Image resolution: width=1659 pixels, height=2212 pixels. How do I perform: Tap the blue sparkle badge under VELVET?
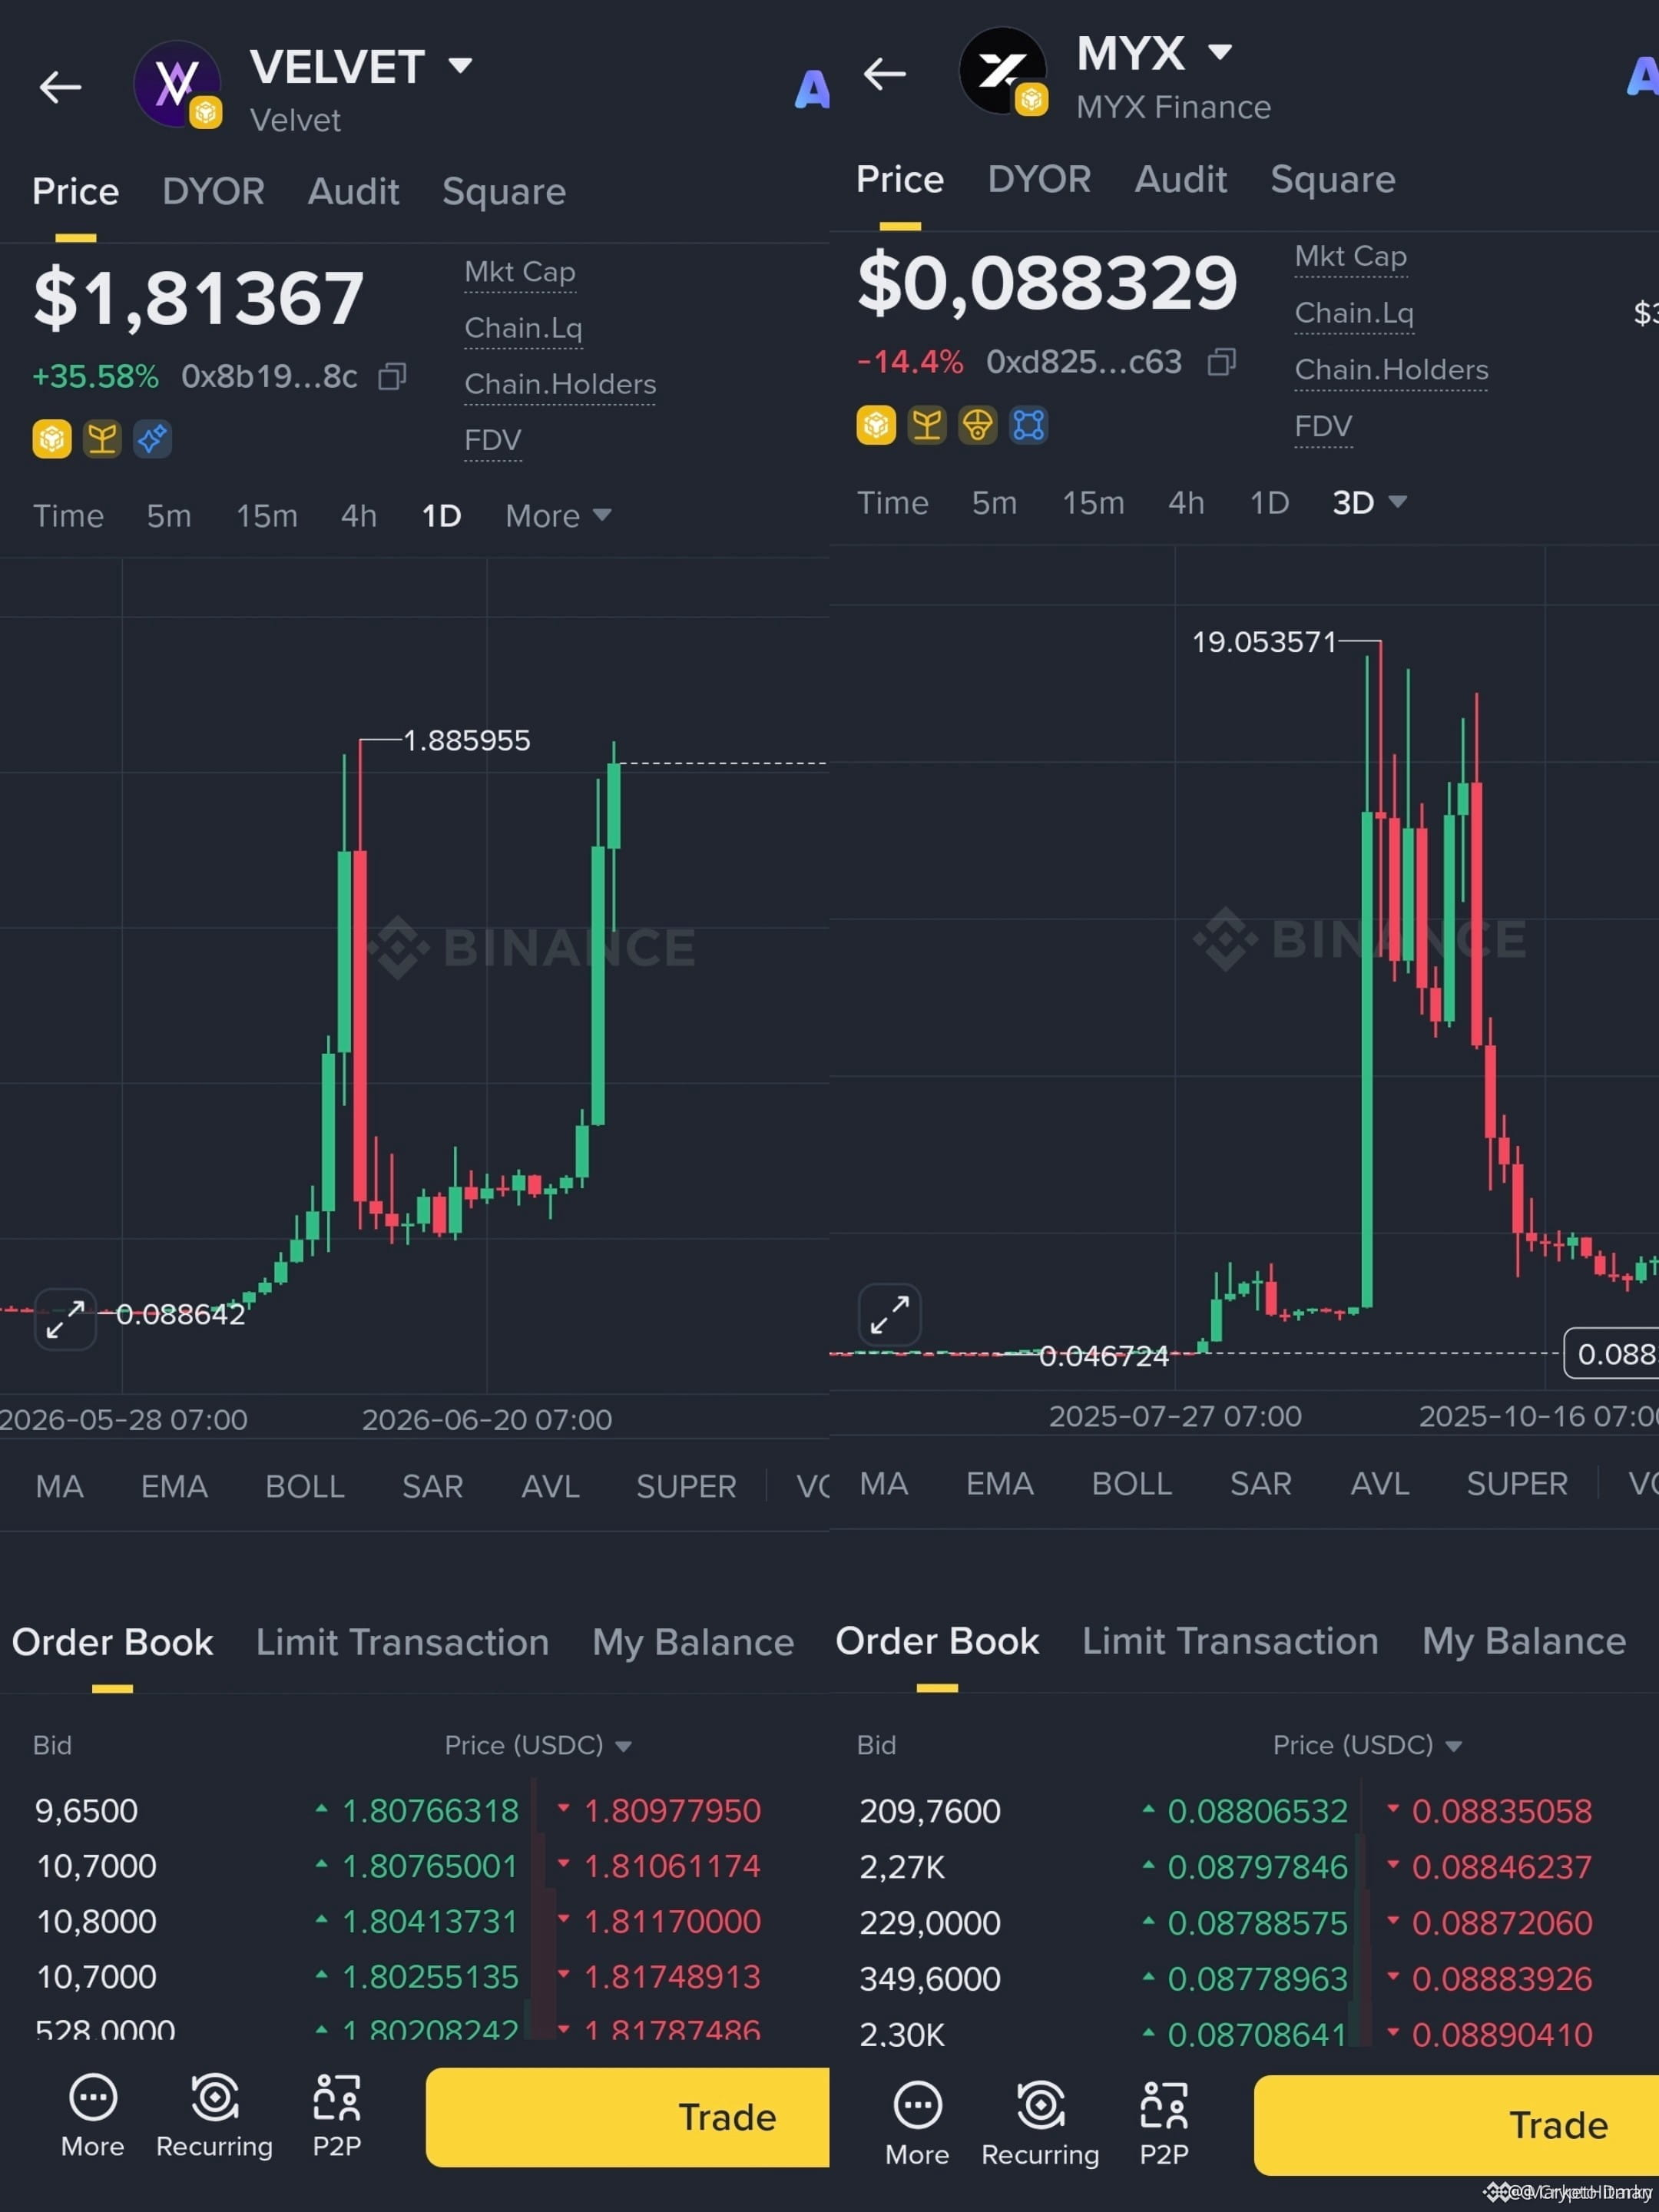point(152,439)
